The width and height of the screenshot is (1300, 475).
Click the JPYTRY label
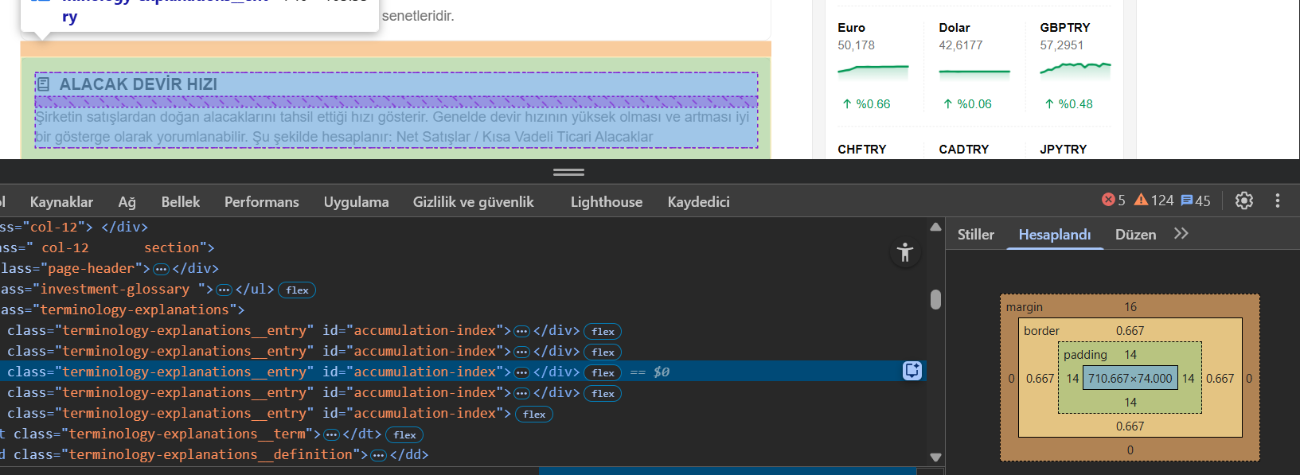(x=1064, y=149)
